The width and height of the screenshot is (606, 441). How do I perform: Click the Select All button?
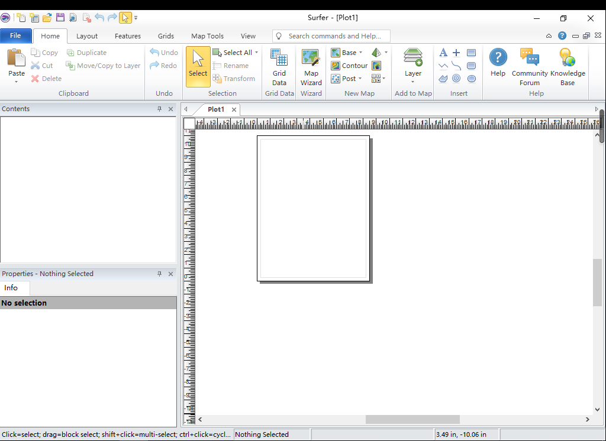235,53
